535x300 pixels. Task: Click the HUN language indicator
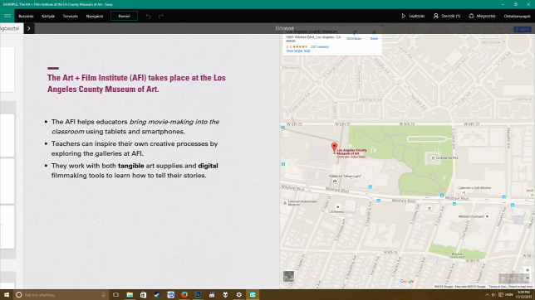508,295
